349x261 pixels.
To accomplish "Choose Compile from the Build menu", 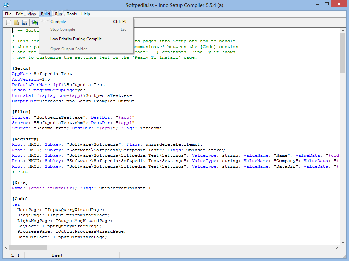I will [86, 22].
